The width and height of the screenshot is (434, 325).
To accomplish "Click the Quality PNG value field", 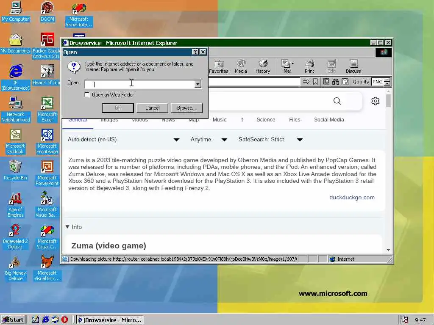I will [x=378, y=82].
